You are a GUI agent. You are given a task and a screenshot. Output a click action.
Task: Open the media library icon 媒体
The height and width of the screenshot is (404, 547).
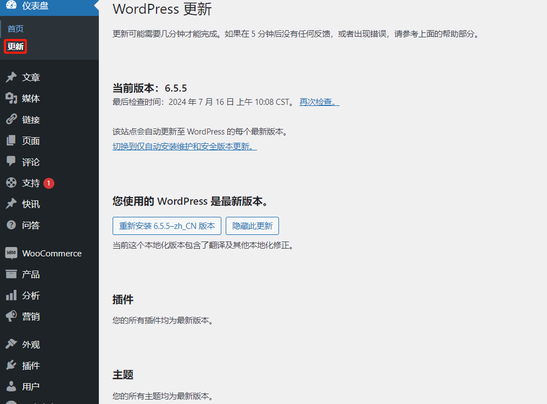click(11, 99)
